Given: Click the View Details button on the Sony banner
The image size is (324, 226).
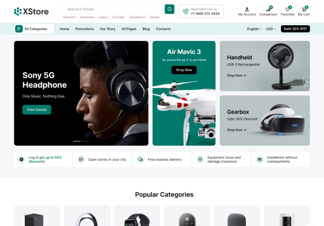Looking at the screenshot, I should pyautogui.click(x=37, y=110).
